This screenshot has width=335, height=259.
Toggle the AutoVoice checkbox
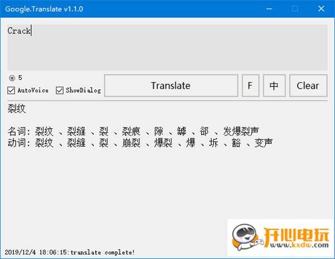tap(11, 90)
